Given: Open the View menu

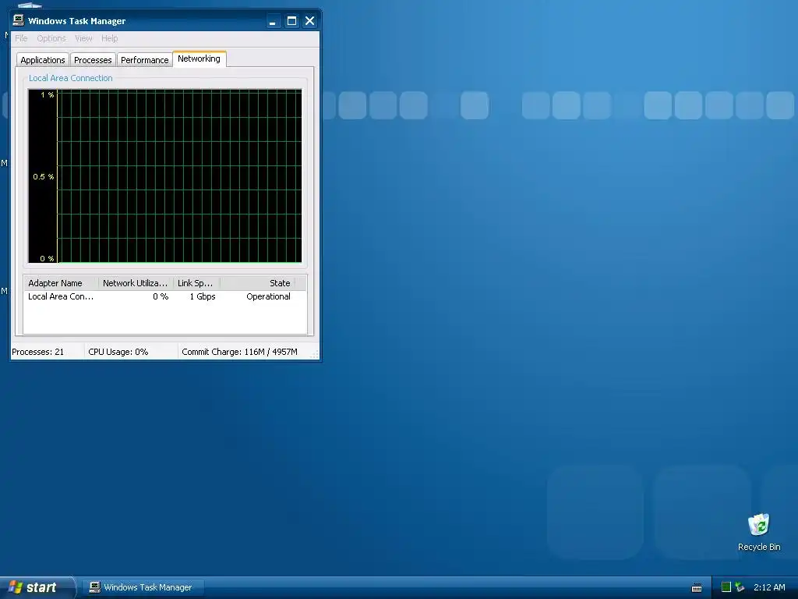Looking at the screenshot, I should [83, 39].
